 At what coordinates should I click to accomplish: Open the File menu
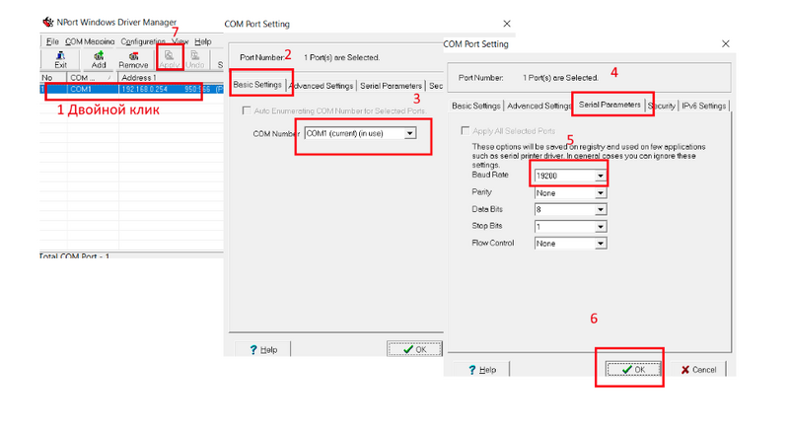(x=52, y=41)
